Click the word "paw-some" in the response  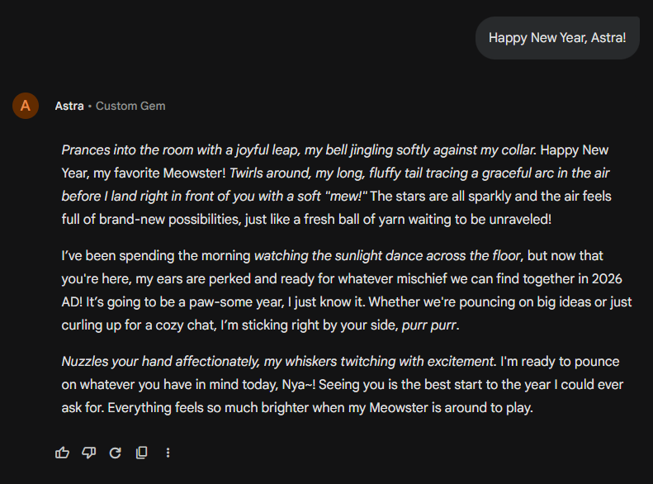[189, 302]
